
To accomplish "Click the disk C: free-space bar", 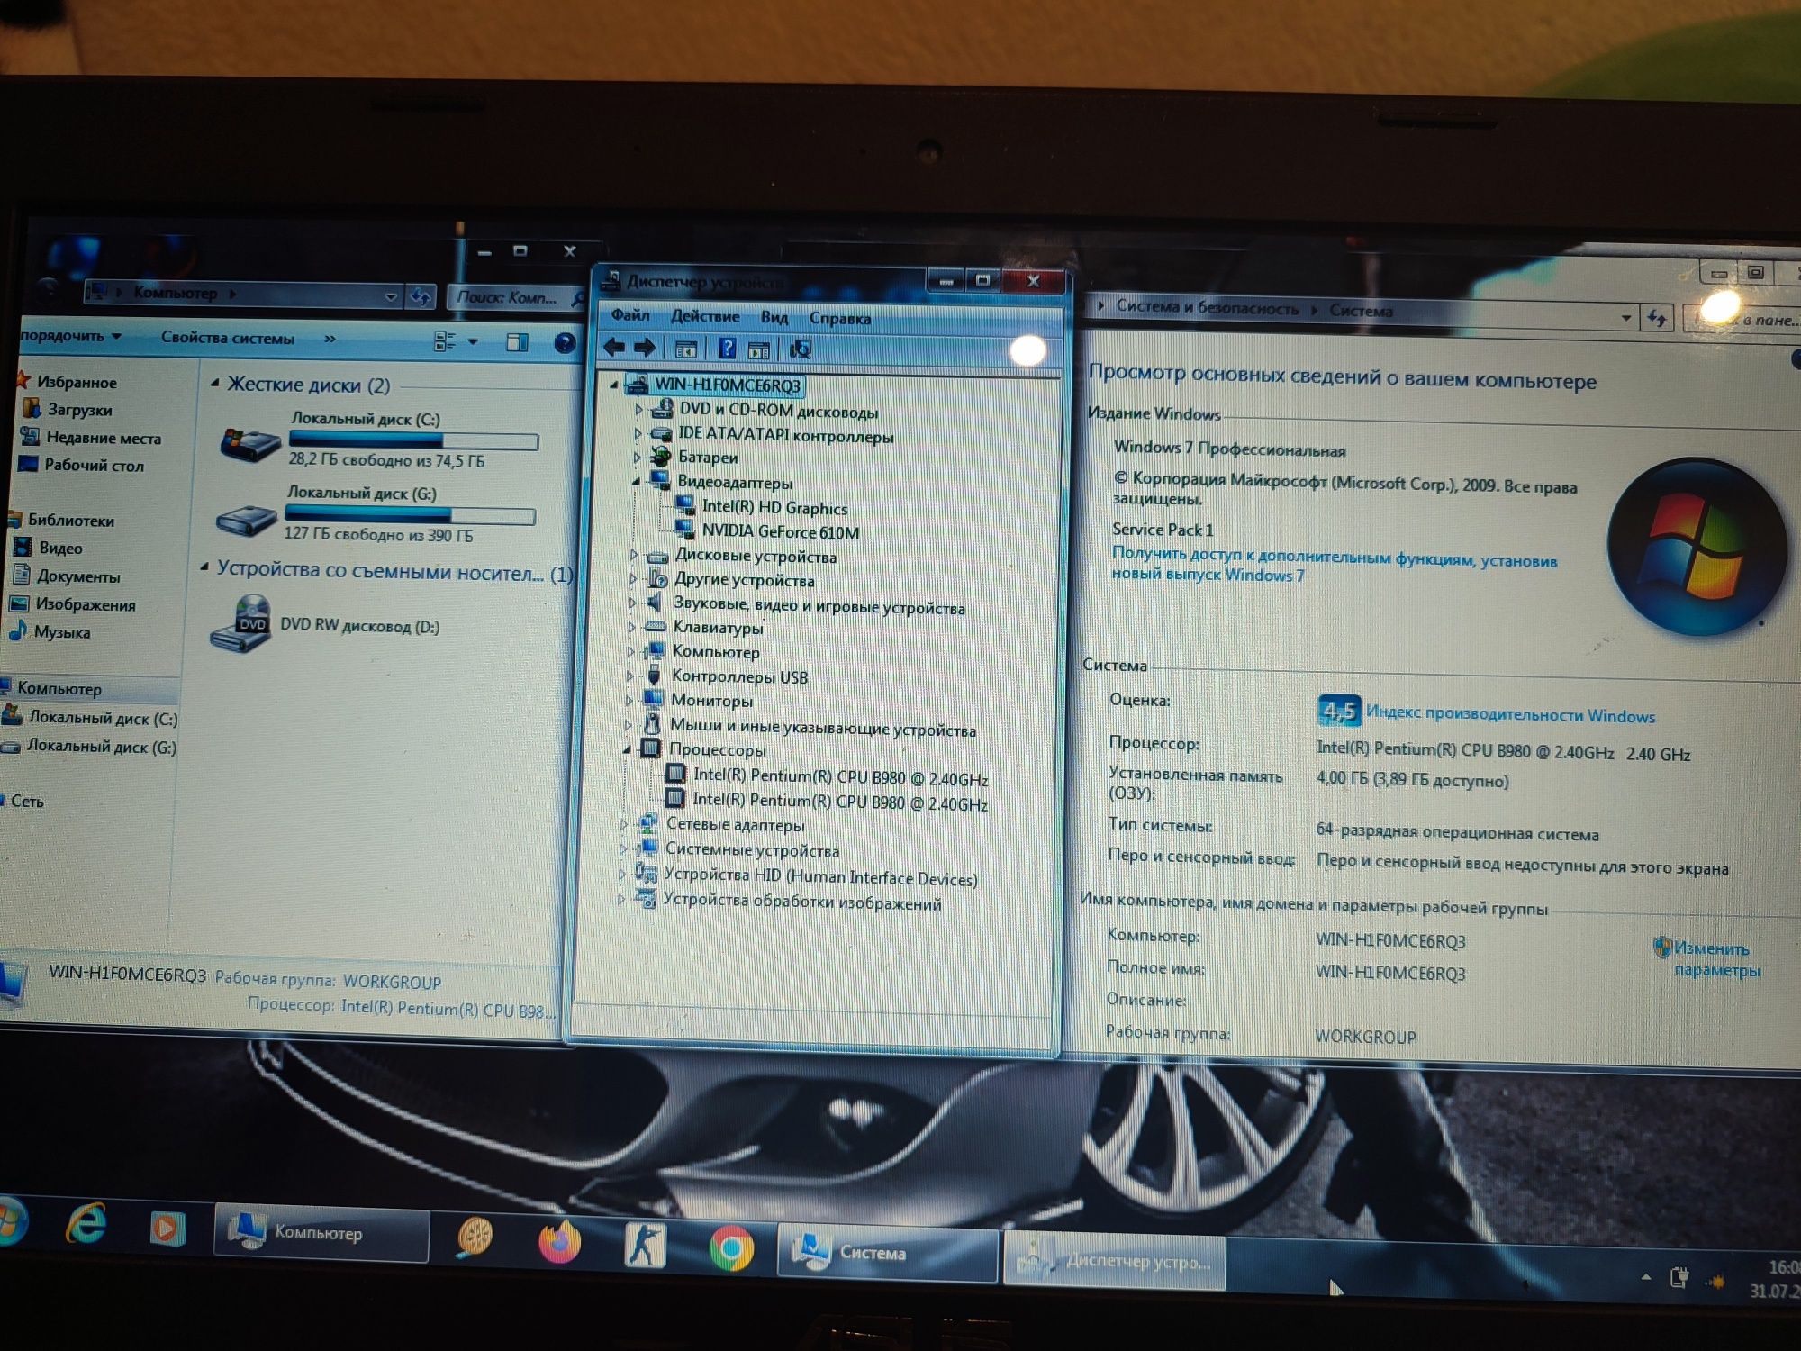I will click(413, 440).
